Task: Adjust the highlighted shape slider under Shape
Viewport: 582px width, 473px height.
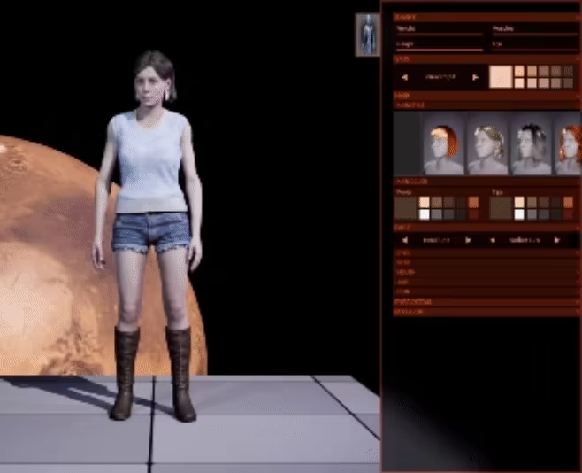Action: point(440,49)
